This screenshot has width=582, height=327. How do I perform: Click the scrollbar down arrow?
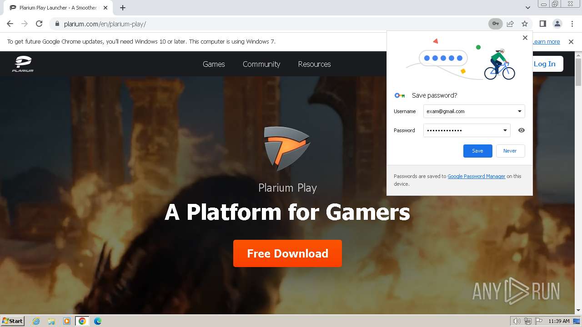(578, 310)
